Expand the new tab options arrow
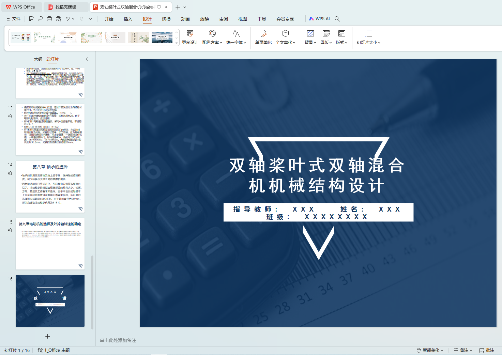This screenshot has width=502, height=355. (x=185, y=7)
